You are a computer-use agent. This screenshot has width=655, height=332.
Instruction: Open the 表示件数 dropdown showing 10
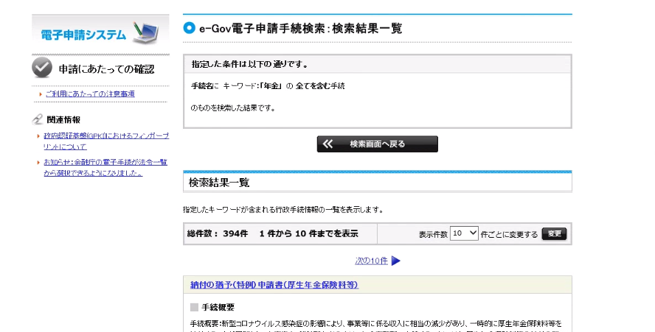tap(464, 233)
